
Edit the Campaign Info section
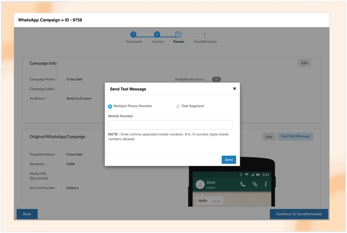pyautogui.click(x=304, y=63)
